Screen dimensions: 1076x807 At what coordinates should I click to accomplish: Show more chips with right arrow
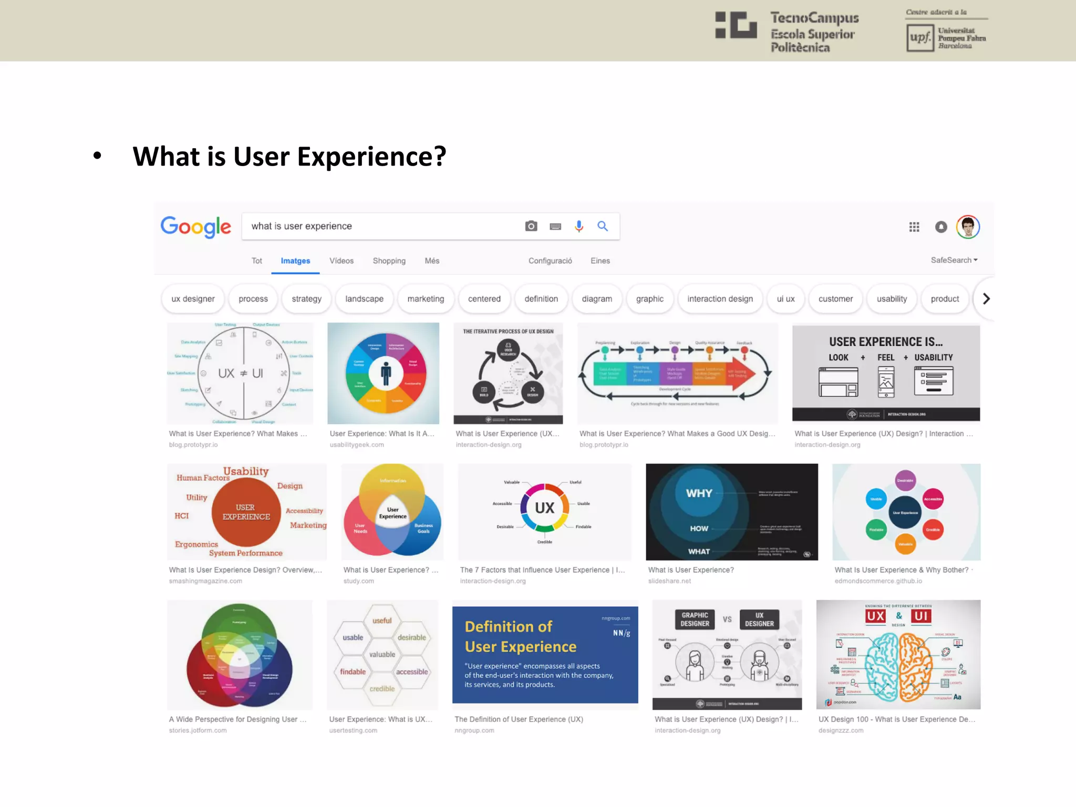tap(986, 298)
